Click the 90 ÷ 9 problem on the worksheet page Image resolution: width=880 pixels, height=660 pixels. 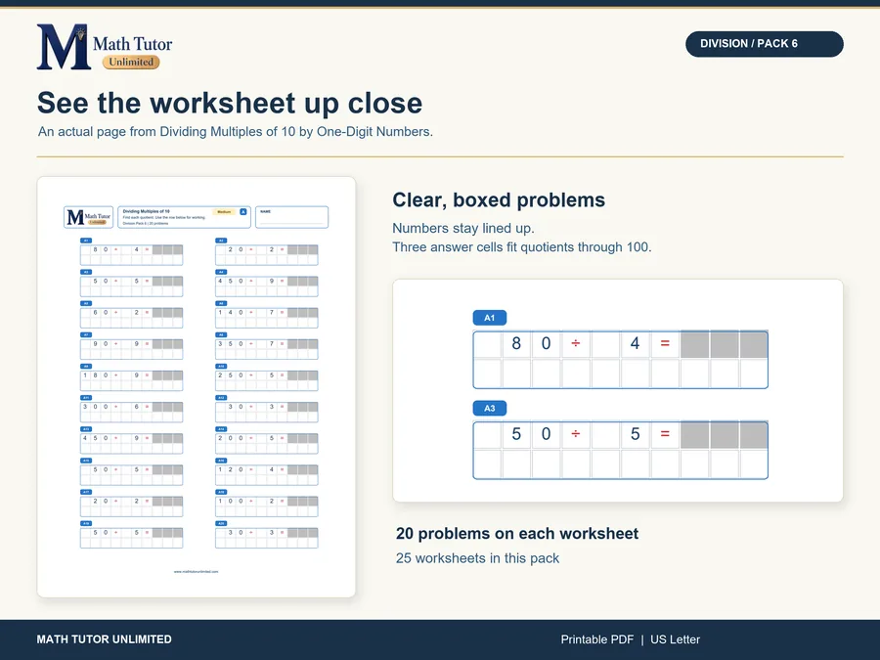coord(131,349)
